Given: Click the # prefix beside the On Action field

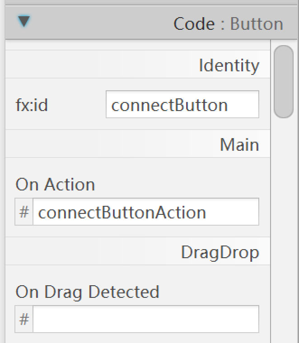Looking at the screenshot, I should 24,212.
